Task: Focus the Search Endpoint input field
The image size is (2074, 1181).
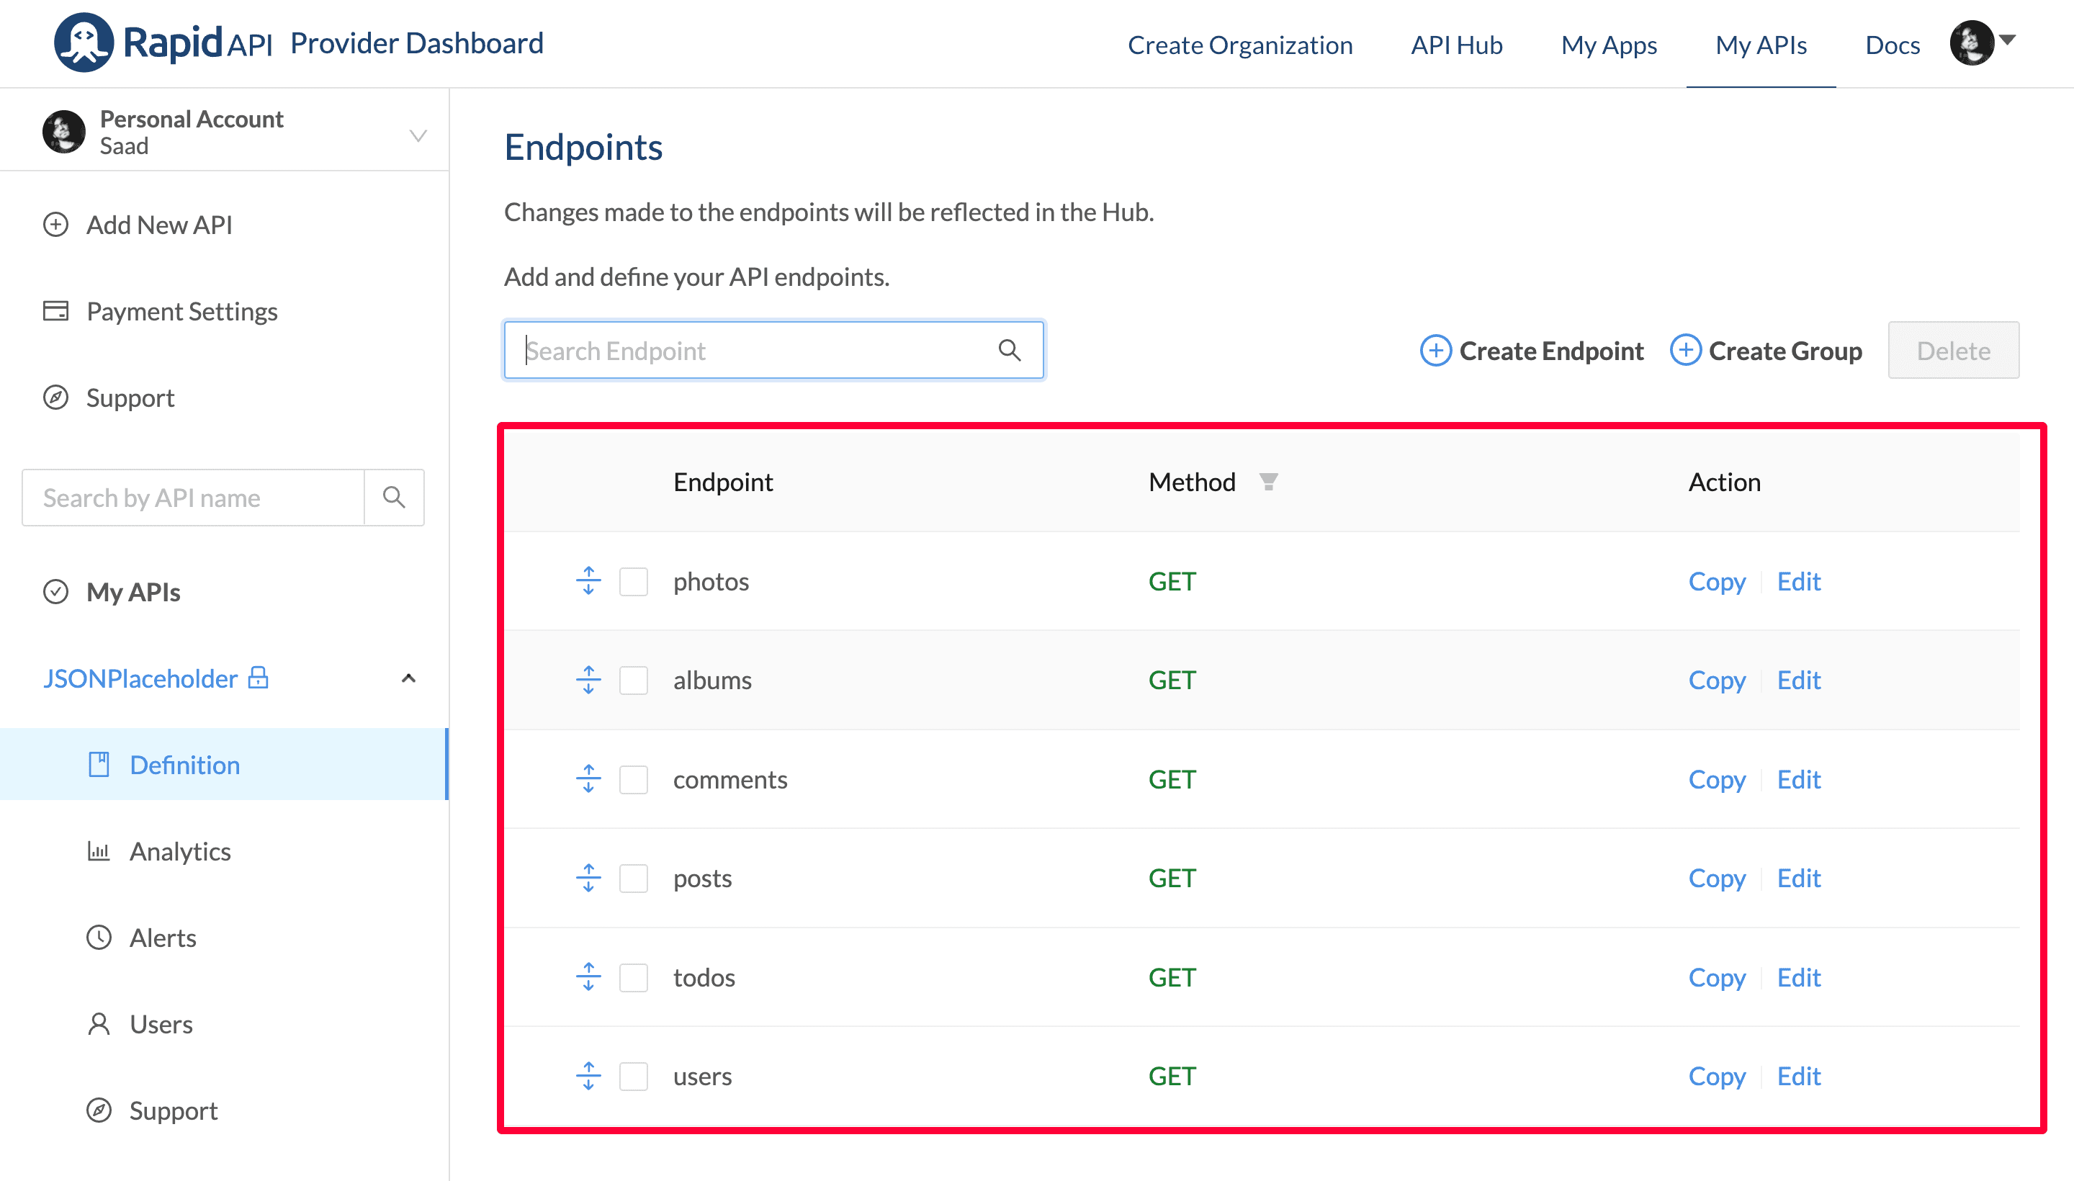Action: pyautogui.click(x=774, y=351)
